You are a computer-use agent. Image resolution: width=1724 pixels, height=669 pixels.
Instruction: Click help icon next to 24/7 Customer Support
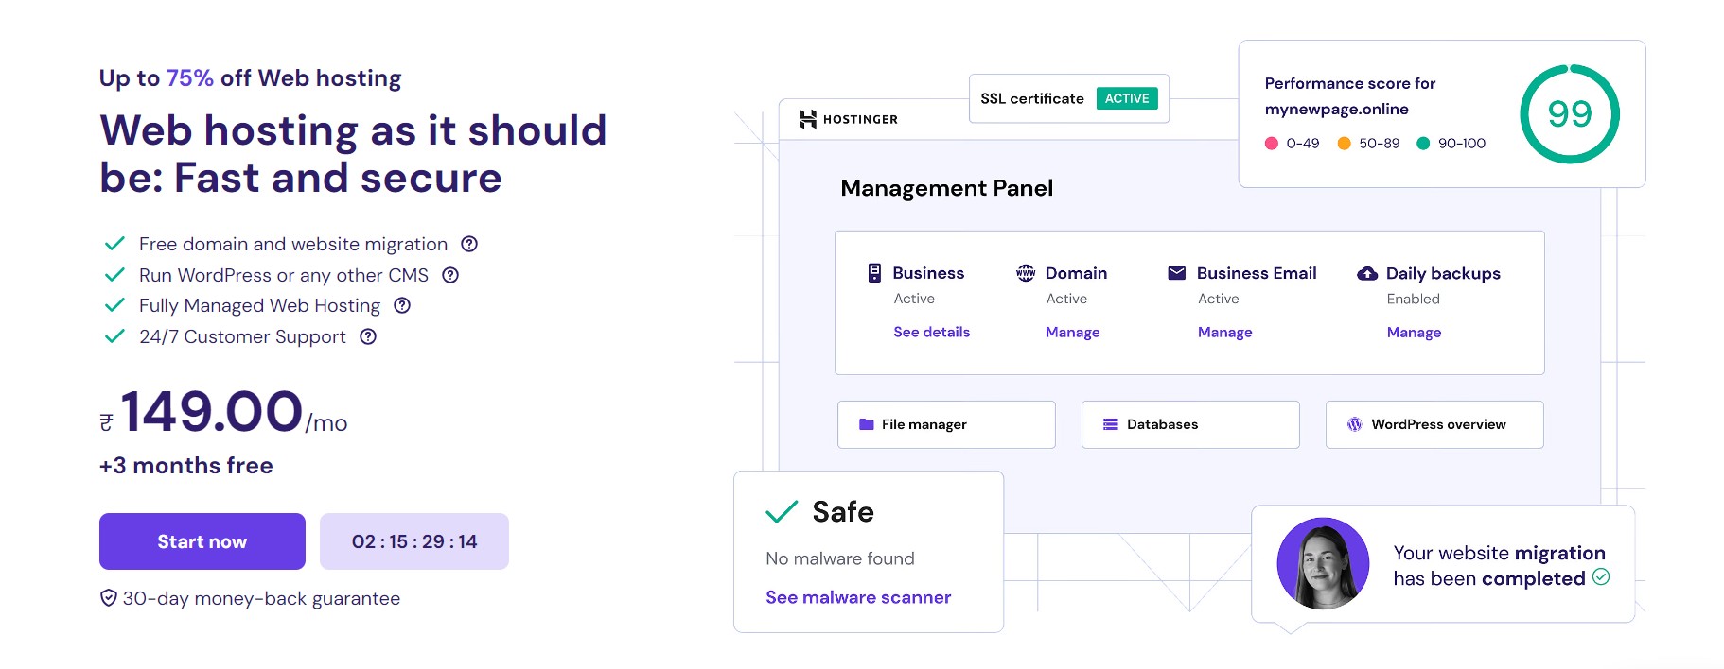click(368, 336)
